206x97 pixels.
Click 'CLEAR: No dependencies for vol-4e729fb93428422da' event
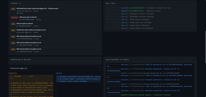(150, 66)
